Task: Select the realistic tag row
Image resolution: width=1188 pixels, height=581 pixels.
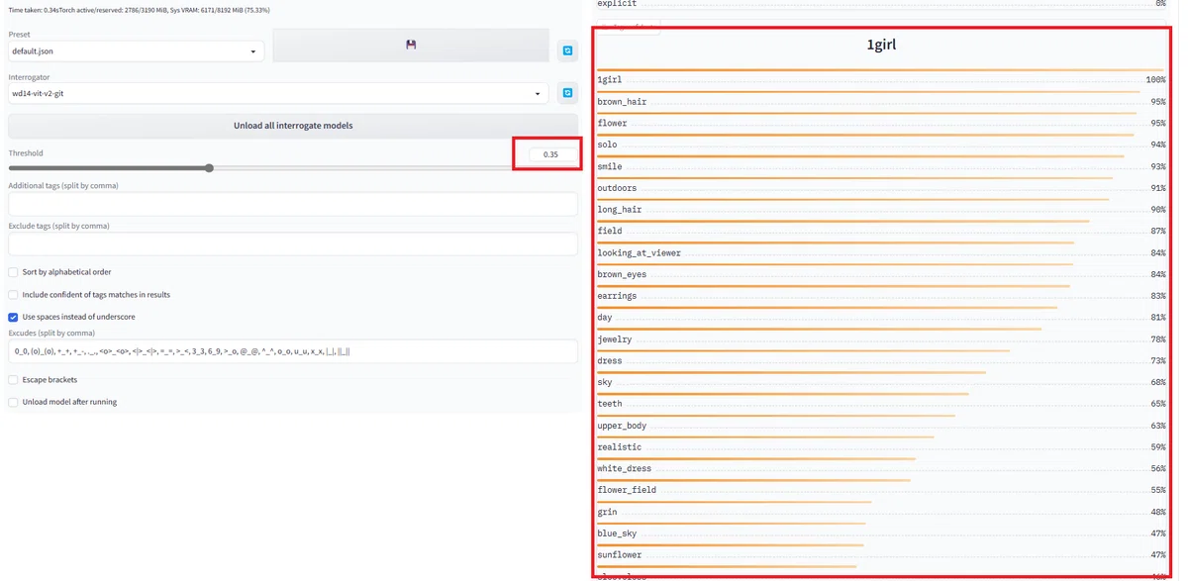Action: click(881, 447)
